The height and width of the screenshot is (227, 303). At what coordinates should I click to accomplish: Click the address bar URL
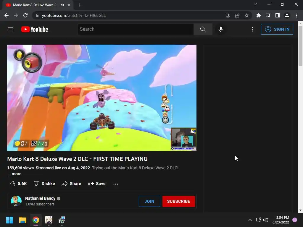pos(74,15)
